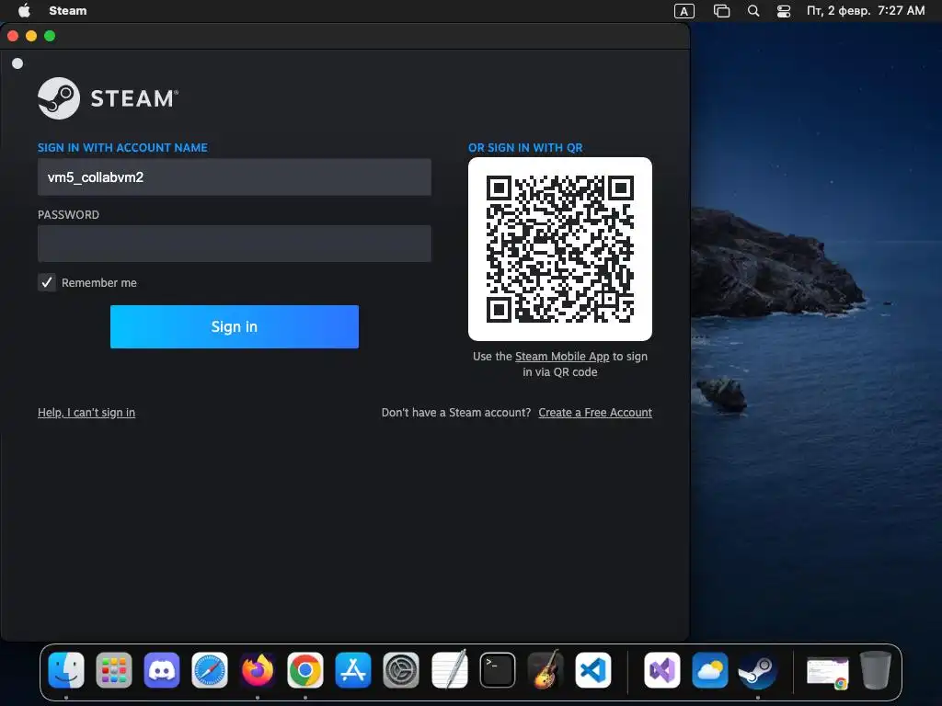Click the 'OR SIGN IN WITH QR' heading
The image size is (942, 706).
pyautogui.click(x=525, y=148)
